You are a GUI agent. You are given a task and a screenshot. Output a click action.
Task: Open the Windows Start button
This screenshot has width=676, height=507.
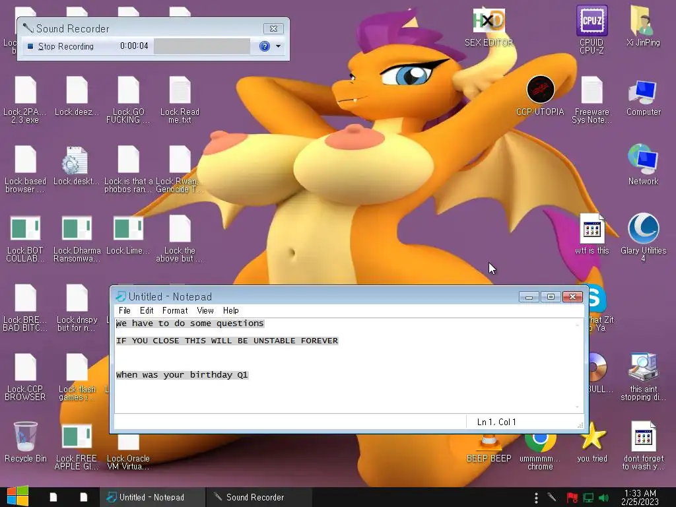point(17,496)
